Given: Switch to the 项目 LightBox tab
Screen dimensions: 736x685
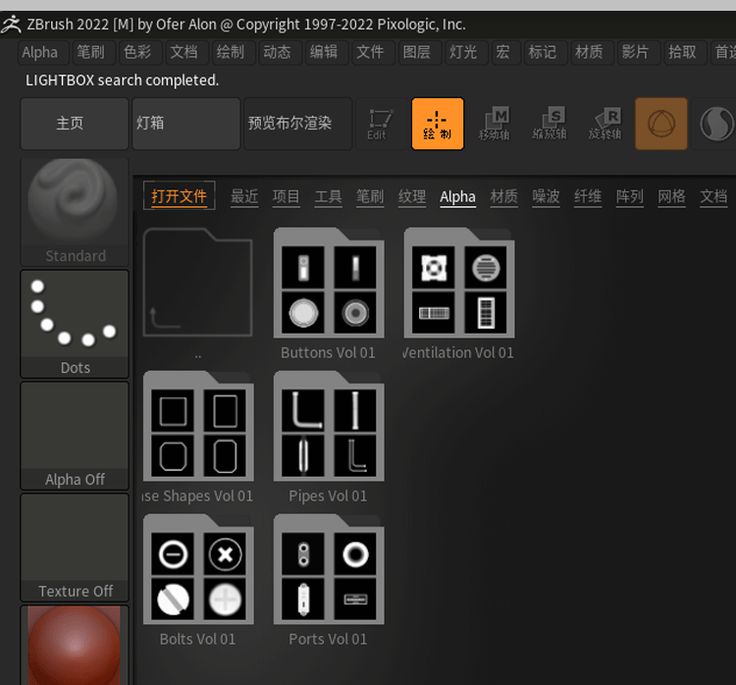Looking at the screenshot, I should [x=286, y=196].
